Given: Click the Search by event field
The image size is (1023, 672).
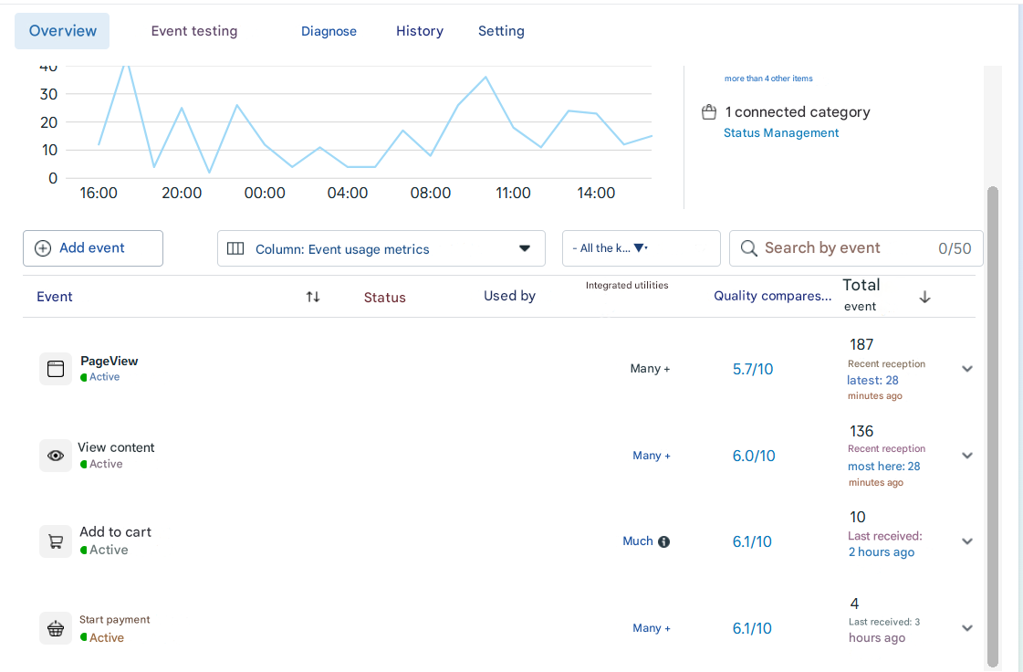Looking at the screenshot, I should click(x=840, y=248).
